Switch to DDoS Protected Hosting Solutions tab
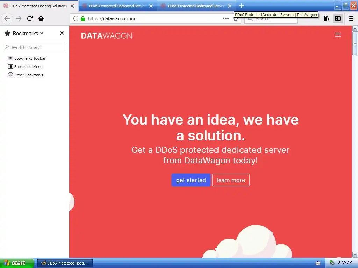Image resolution: width=358 pixels, height=268 pixels. pos(39,6)
